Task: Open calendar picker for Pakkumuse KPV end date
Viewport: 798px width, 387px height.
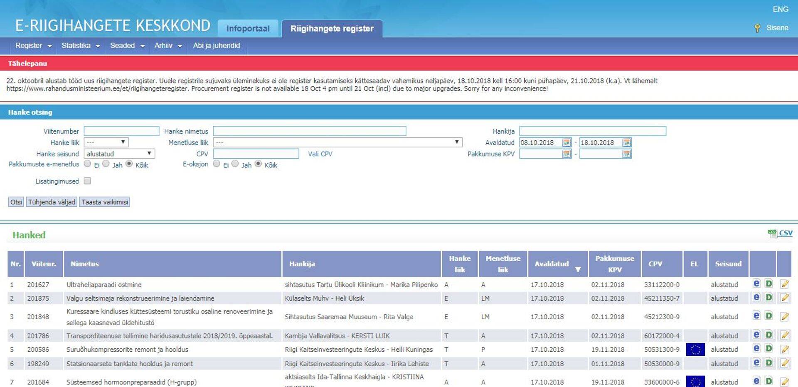Action: [x=627, y=154]
